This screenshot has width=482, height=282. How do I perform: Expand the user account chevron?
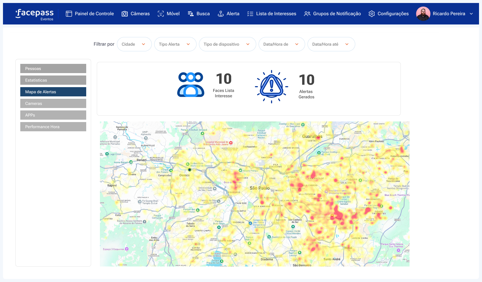click(471, 14)
